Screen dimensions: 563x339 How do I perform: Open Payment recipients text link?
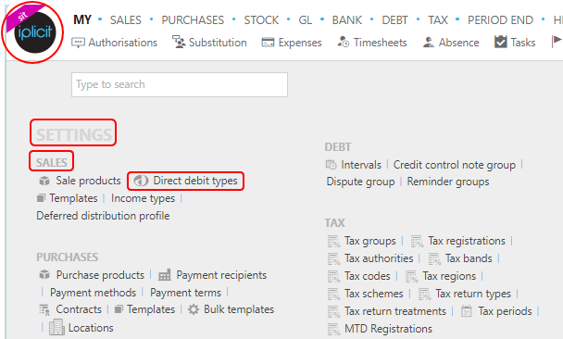pyautogui.click(x=221, y=275)
